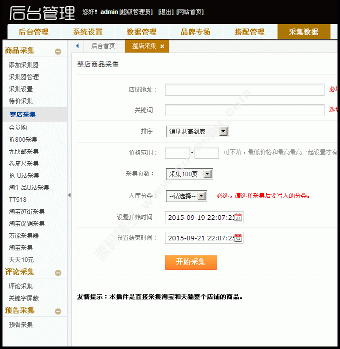Switch to the 系统设置 top menu
The image size is (340, 349).
tap(87, 32)
